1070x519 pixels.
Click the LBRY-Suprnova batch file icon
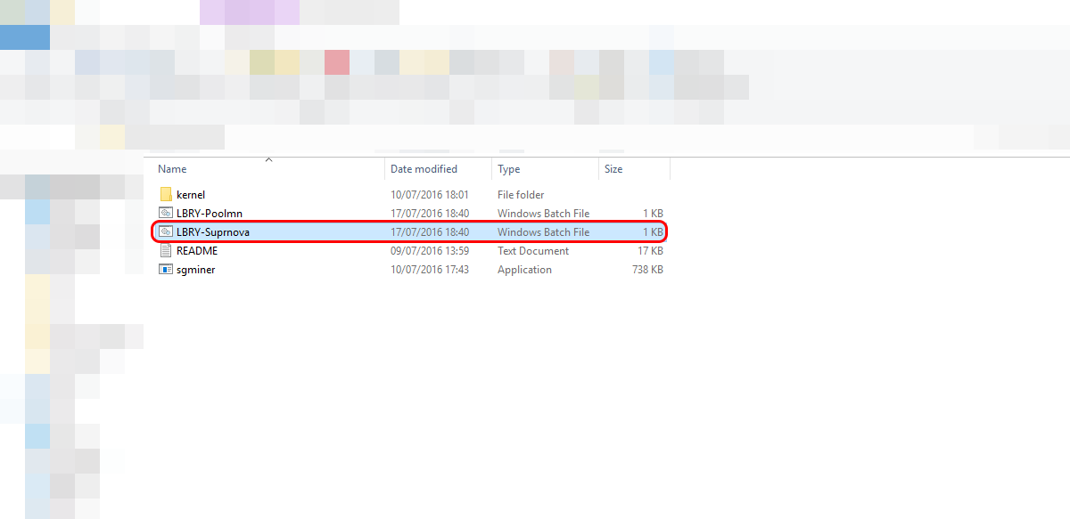(165, 231)
